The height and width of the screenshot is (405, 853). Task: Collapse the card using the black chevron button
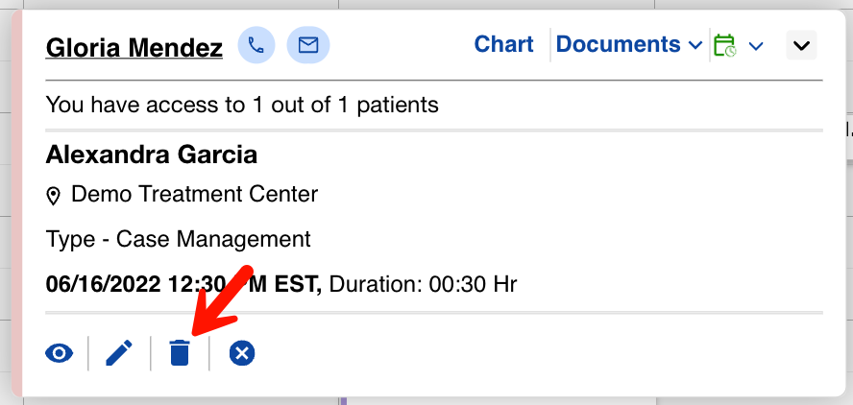(x=801, y=45)
